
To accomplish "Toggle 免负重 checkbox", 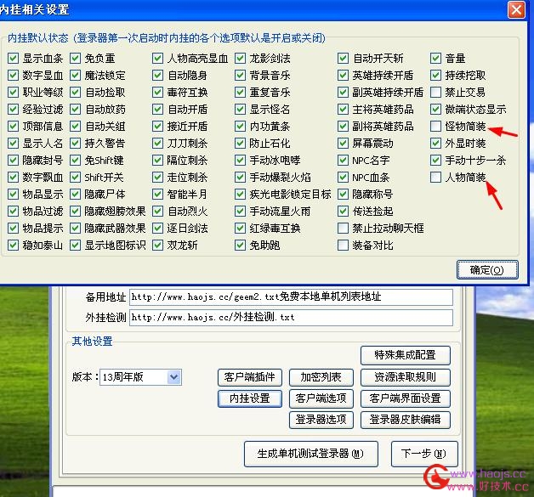I will click(75, 58).
